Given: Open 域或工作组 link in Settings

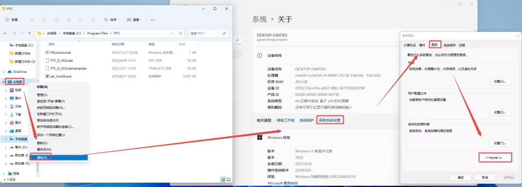Looking at the screenshot, I should (x=286, y=120).
